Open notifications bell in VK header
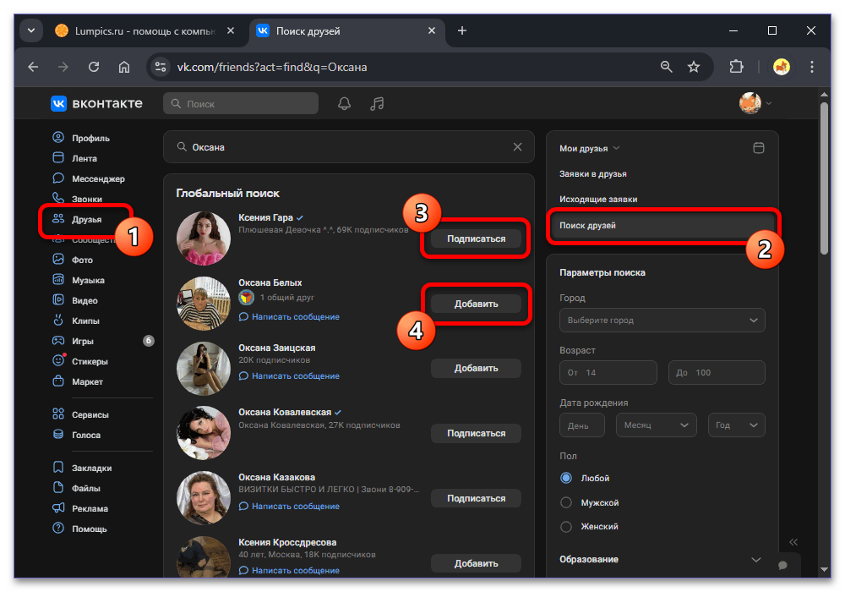The image size is (845, 592). (345, 103)
